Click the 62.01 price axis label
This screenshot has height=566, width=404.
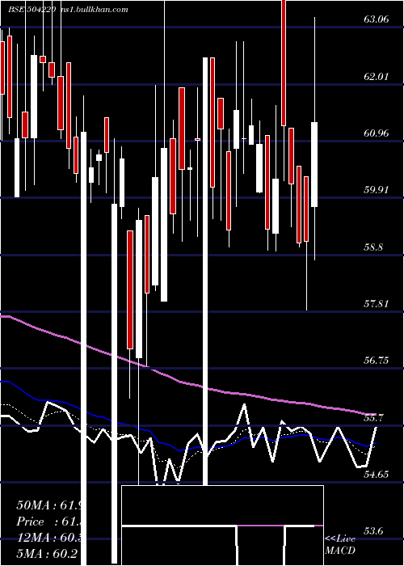(x=377, y=77)
